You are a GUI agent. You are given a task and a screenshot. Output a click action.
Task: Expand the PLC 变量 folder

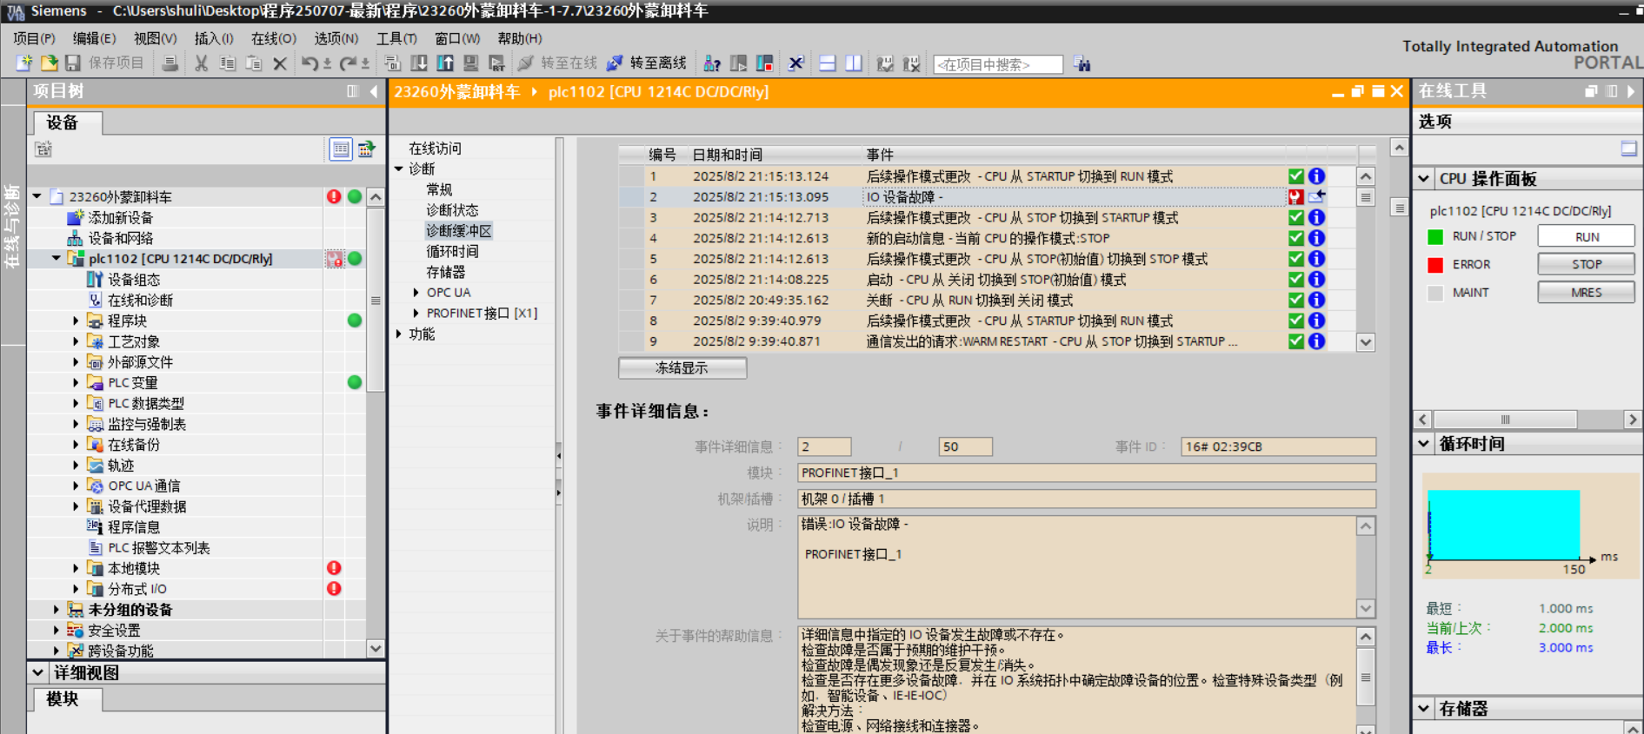76,382
